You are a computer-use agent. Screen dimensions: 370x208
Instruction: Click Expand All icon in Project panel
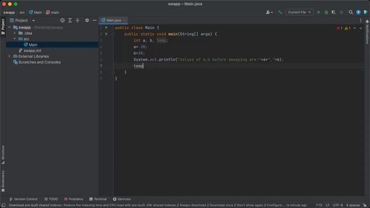[x=70, y=21]
